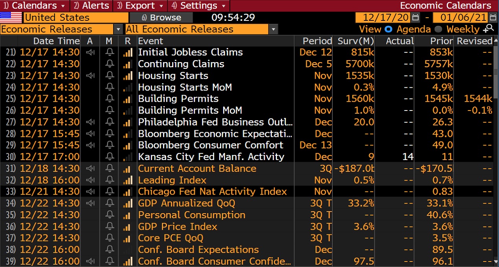Open the Calendars menu dropdown
This screenshot has width=499, height=267.
pos(35,6)
